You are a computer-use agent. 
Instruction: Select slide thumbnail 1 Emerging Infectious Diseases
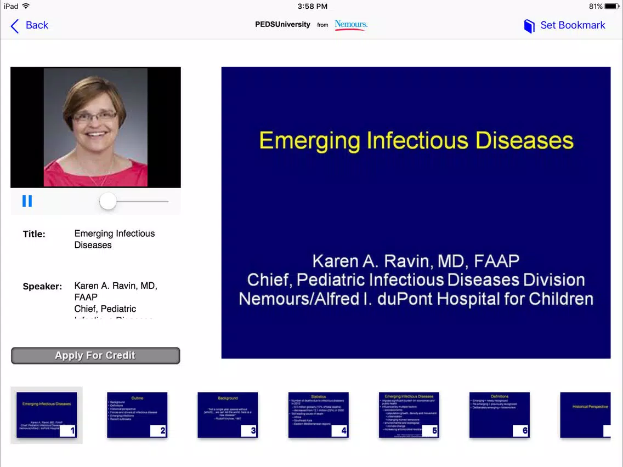[x=47, y=415]
